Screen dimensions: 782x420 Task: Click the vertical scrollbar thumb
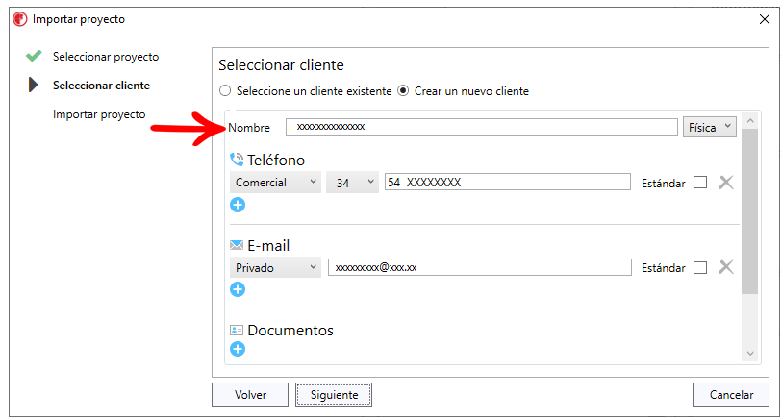pos(750,211)
